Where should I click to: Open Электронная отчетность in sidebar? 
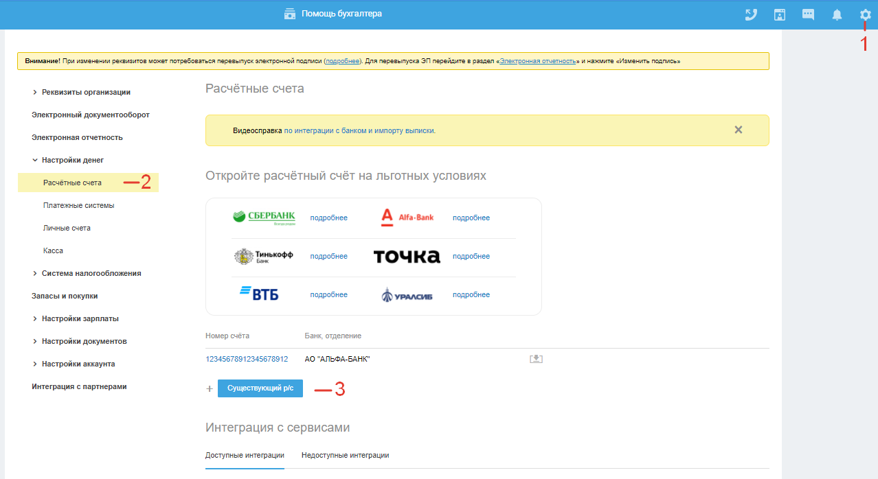[x=77, y=137]
